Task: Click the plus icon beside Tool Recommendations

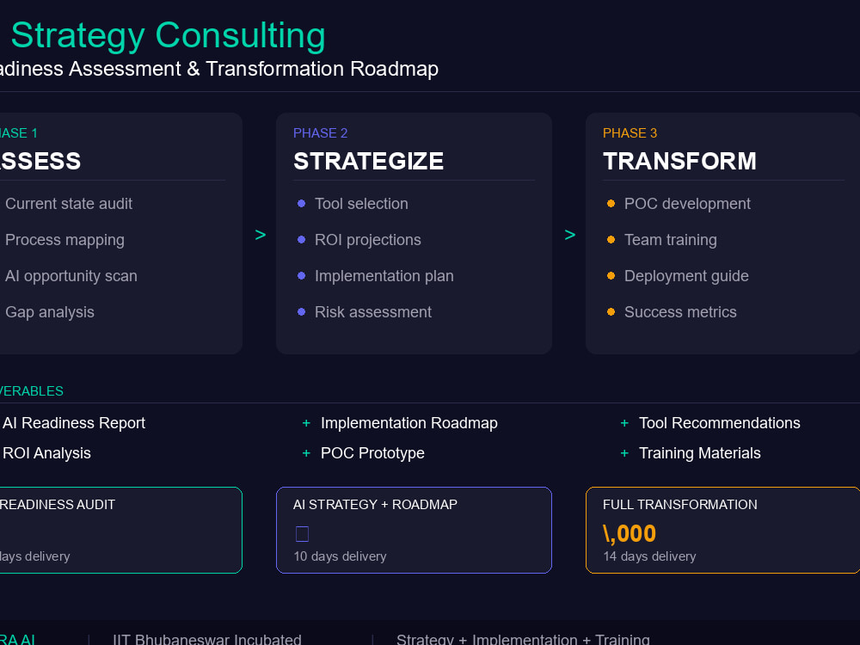Action: [x=624, y=423]
